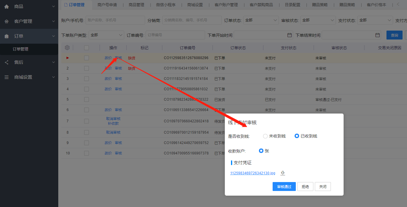Click order number CO1107982342663070322
Viewport: 407px width, 207px height.
point(186,99)
